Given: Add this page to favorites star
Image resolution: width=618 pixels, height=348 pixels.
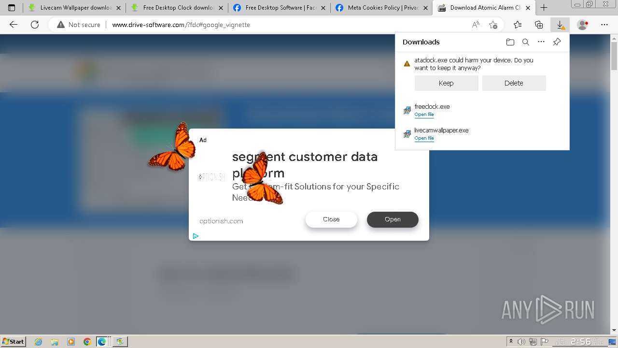Looking at the screenshot, I should (493, 25).
